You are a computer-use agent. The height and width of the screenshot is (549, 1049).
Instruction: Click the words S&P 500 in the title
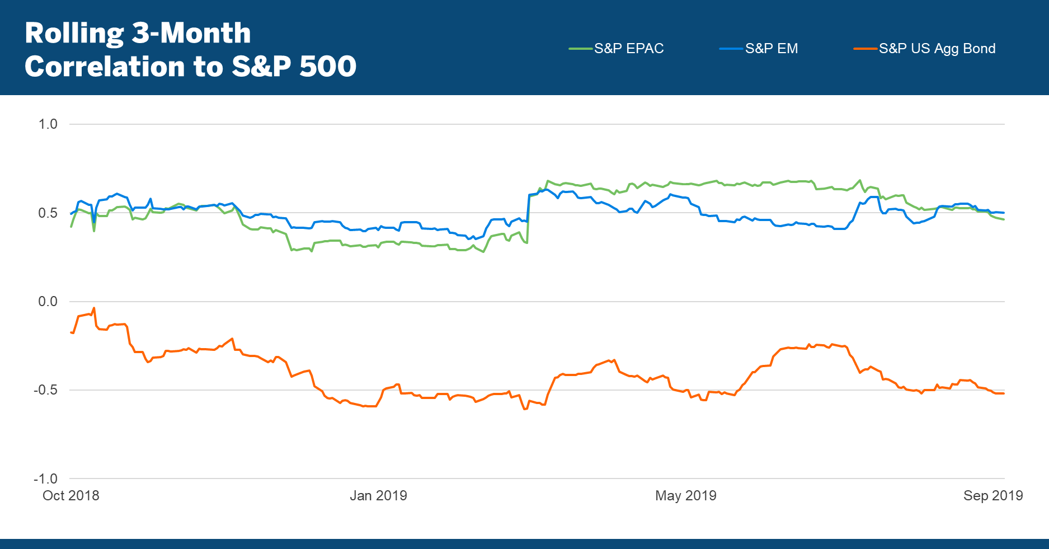[x=294, y=67]
